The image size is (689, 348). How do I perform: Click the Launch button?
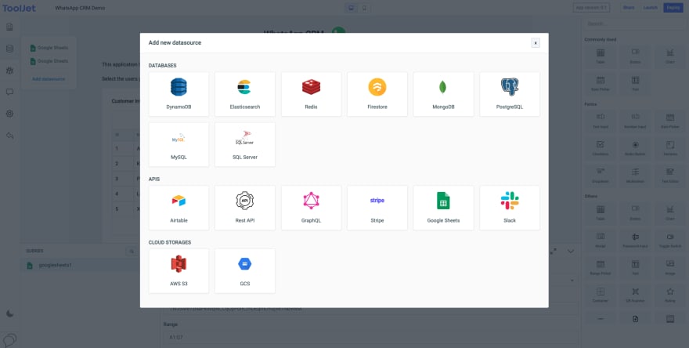click(x=651, y=8)
